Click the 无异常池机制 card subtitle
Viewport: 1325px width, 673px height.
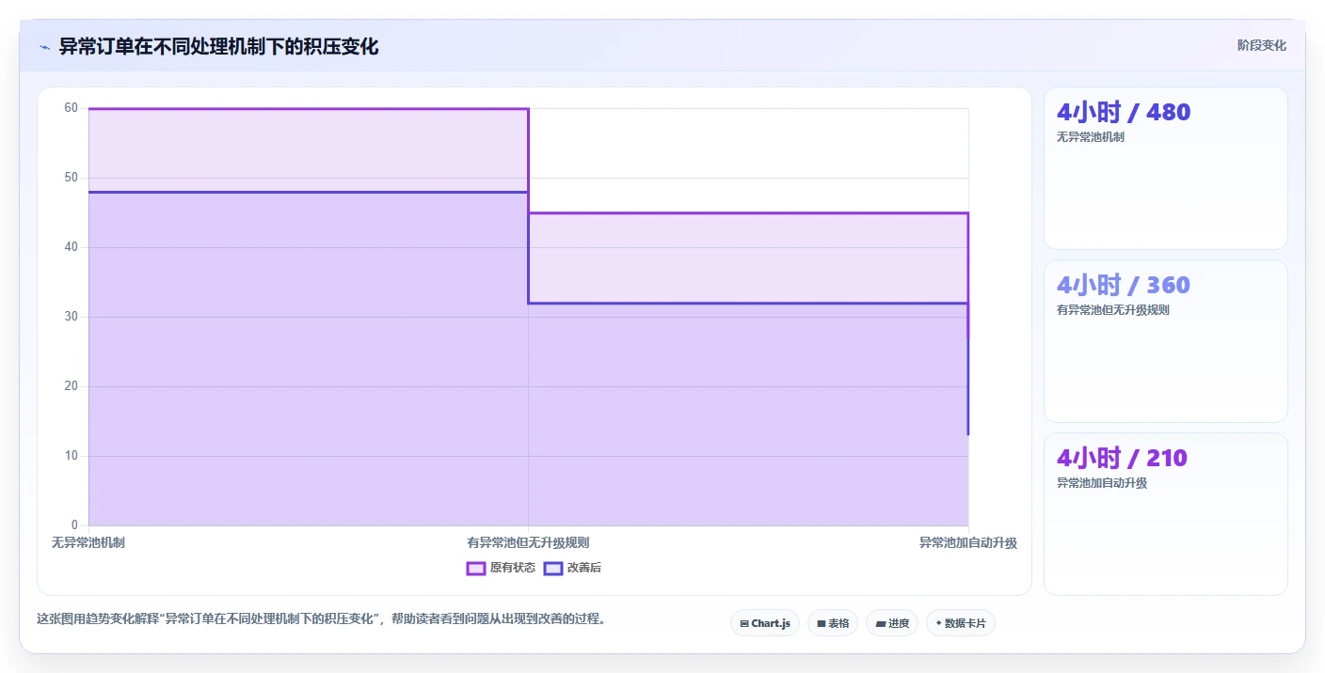click(1091, 137)
